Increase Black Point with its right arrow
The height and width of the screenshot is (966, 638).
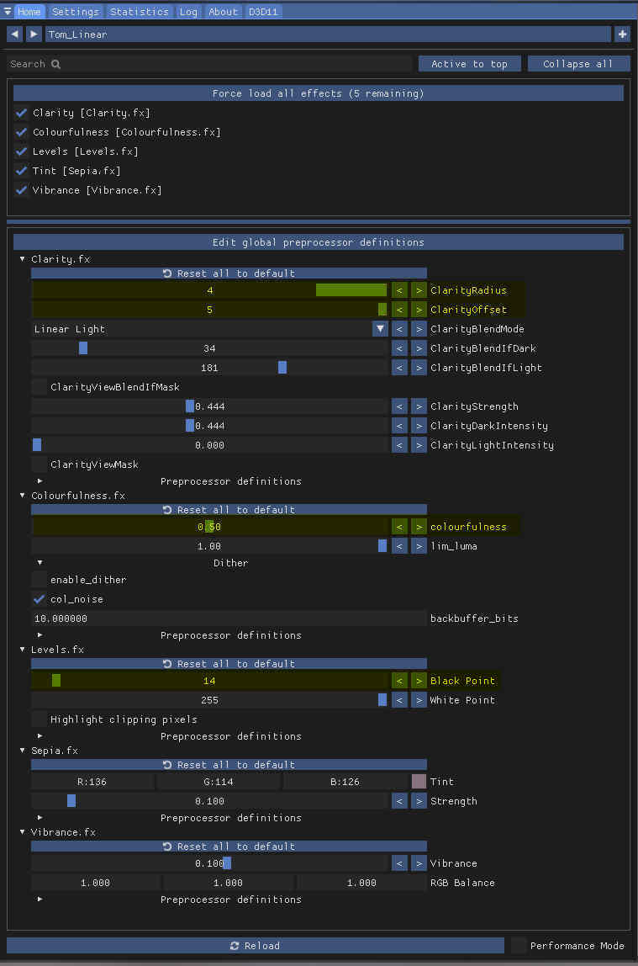click(419, 681)
